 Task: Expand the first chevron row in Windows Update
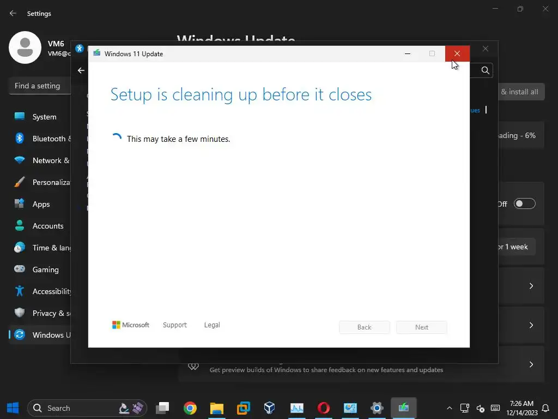coord(531,286)
